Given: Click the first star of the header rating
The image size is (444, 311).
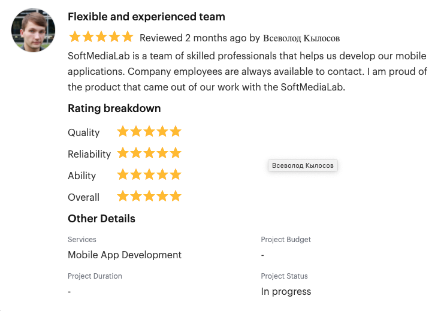Looking at the screenshot, I should 75,37.
